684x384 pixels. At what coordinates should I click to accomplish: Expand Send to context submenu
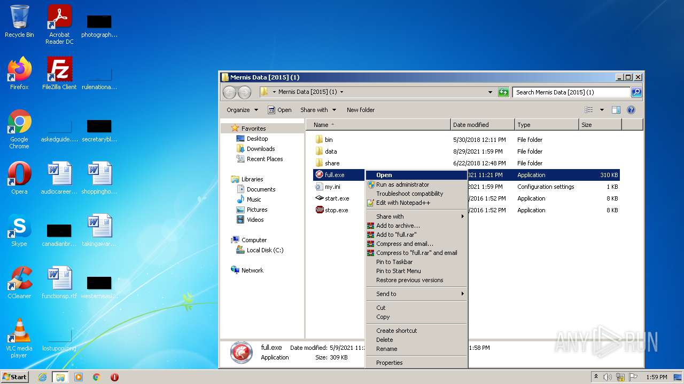[x=416, y=294]
